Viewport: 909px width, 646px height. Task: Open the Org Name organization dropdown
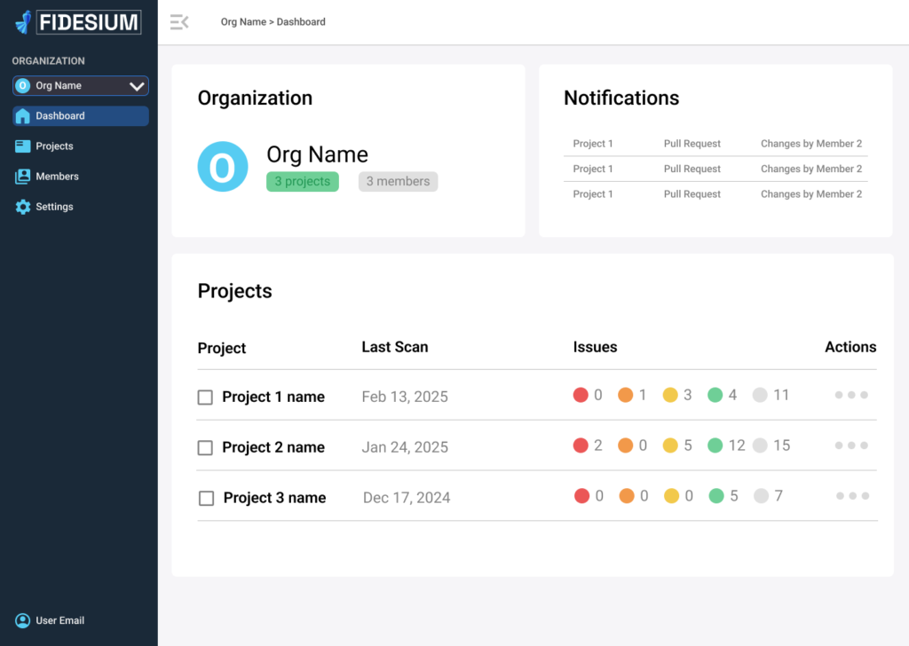click(81, 86)
